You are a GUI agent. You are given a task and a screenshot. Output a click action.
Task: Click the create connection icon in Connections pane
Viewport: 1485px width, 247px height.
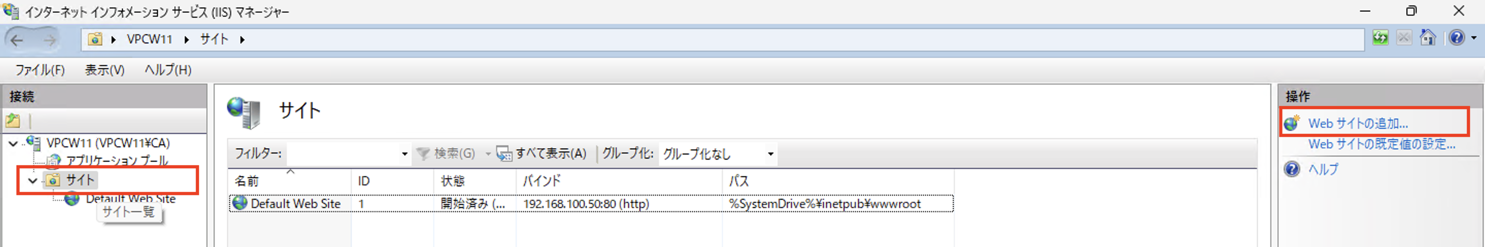[13, 121]
